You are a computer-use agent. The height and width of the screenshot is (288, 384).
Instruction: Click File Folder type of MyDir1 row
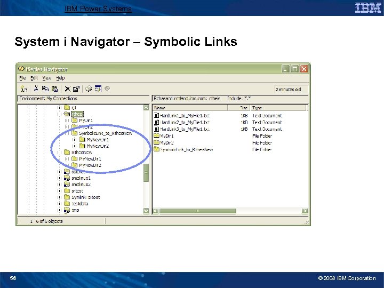pyautogui.click(x=262, y=135)
